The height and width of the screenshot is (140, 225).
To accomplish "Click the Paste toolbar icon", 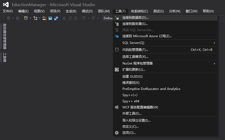I will [76, 18].
